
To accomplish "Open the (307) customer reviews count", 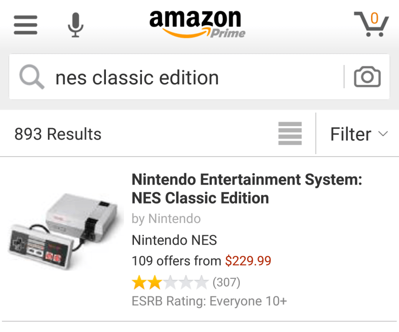I will pyautogui.click(x=226, y=283).
